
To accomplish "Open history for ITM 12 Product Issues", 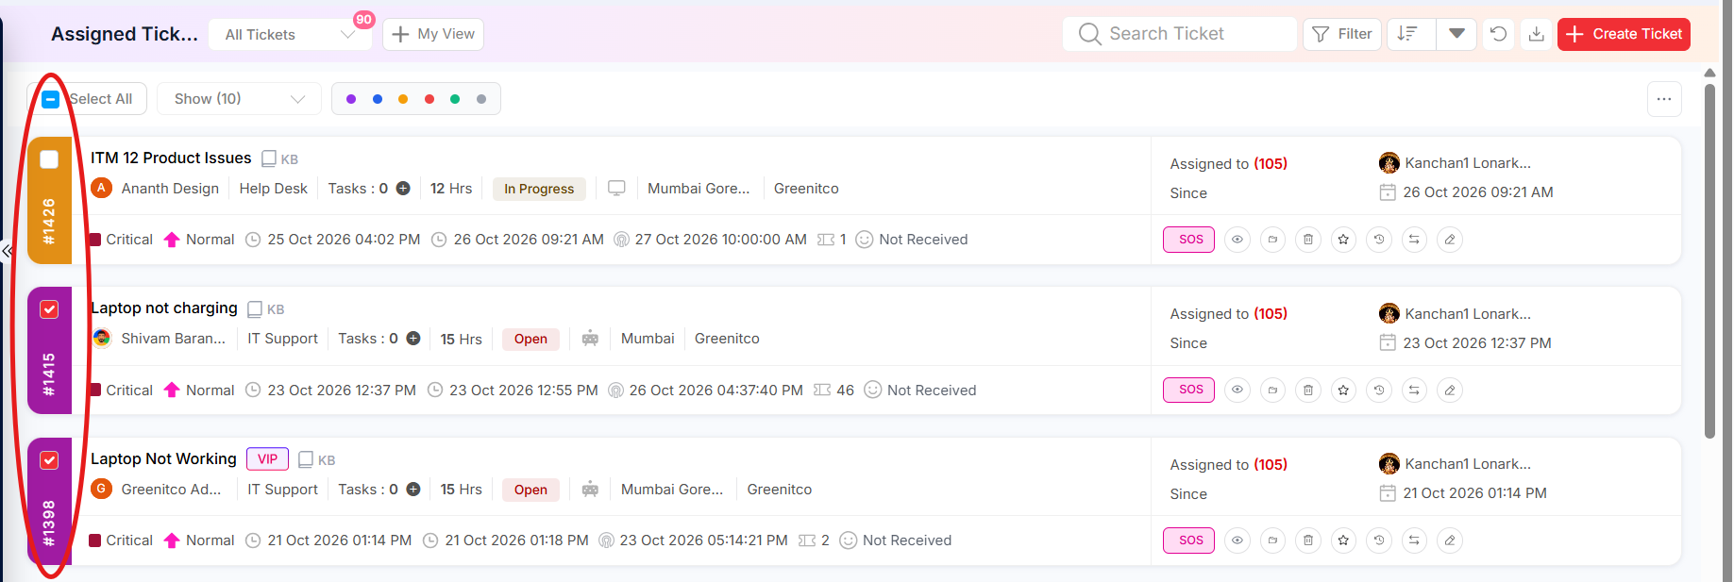I will 1379,240.
